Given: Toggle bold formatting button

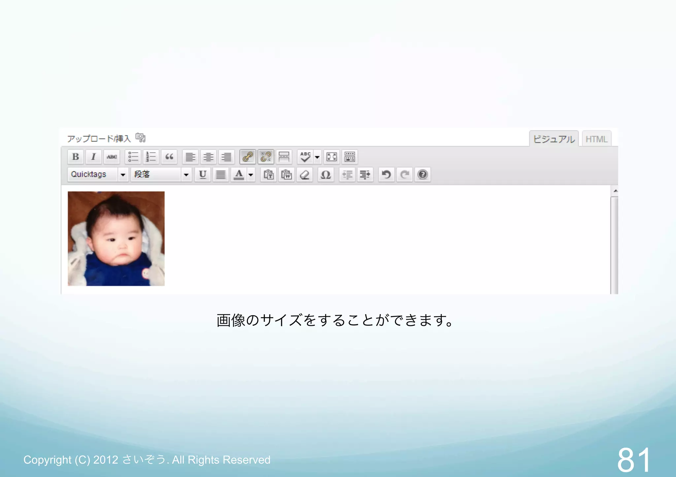Looking at the screenshot, I should (76, 157).
